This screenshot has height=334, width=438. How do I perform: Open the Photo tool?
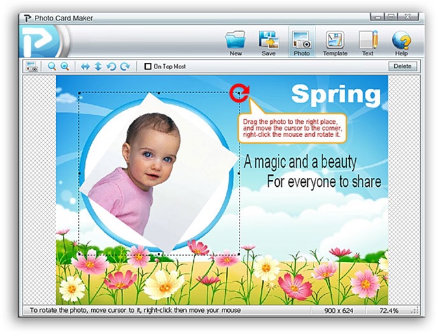point(301,40)
